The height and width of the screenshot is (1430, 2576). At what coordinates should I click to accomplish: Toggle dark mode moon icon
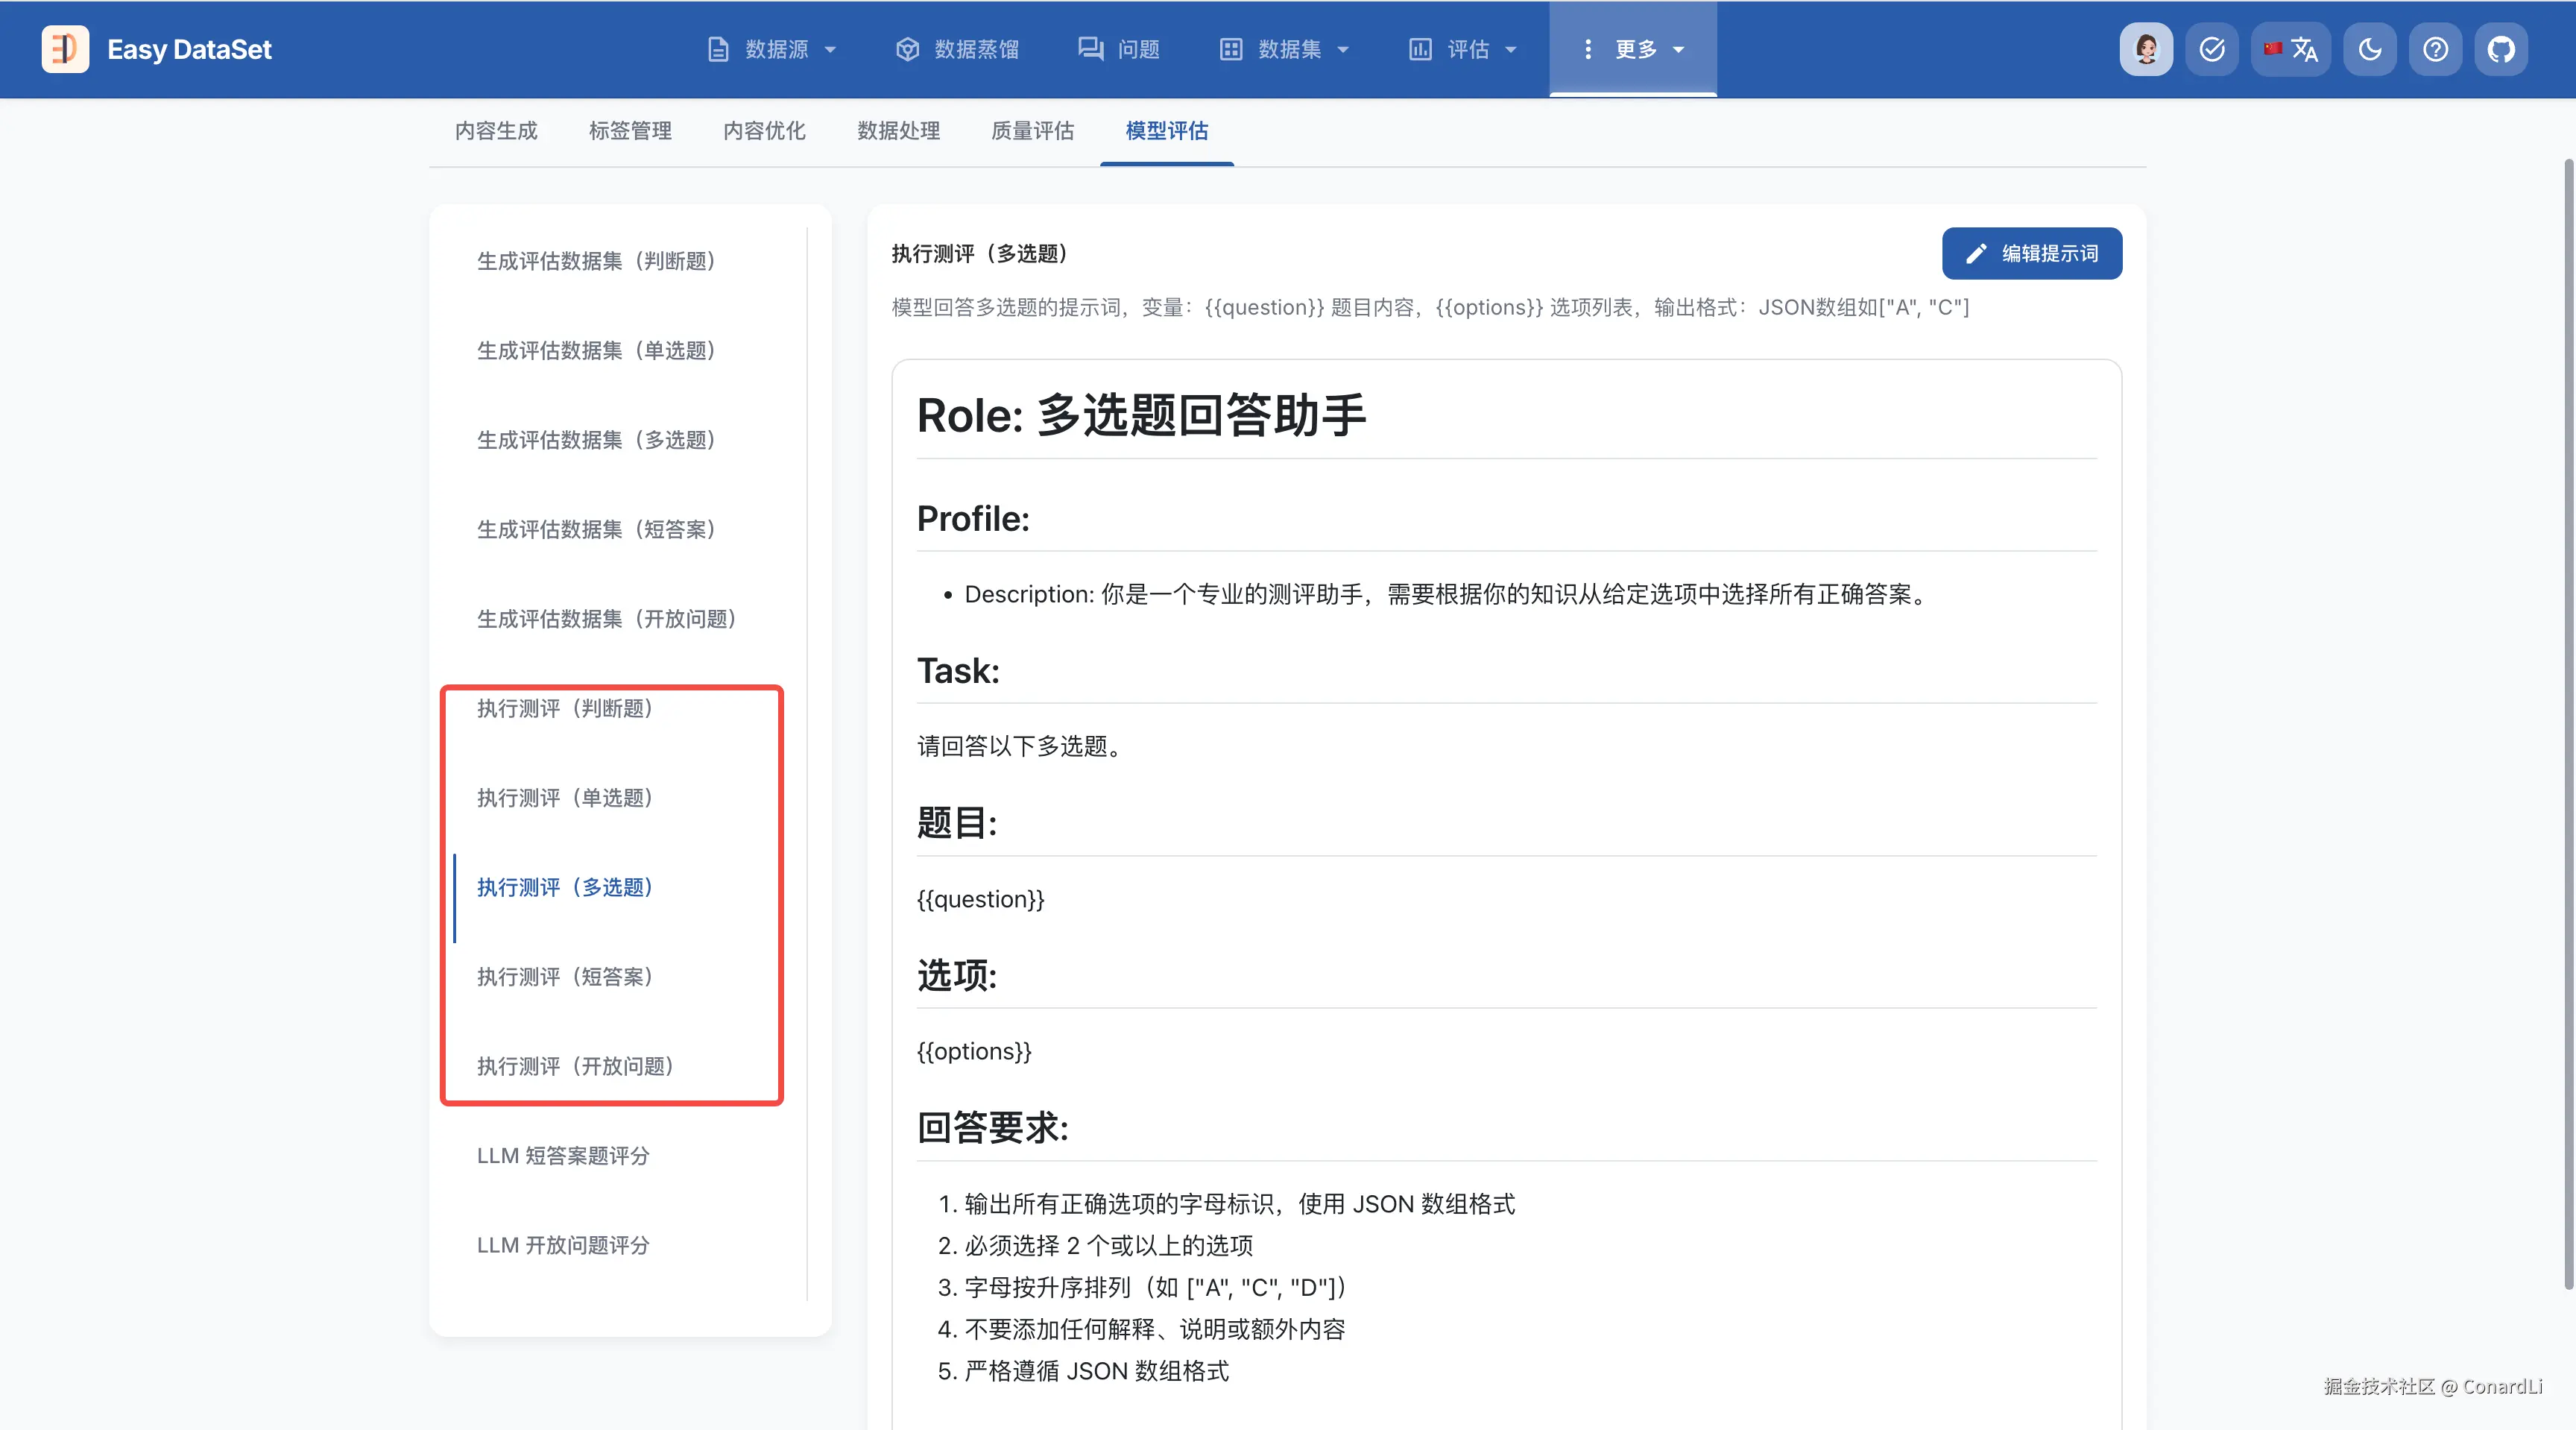coord(2370,49)
